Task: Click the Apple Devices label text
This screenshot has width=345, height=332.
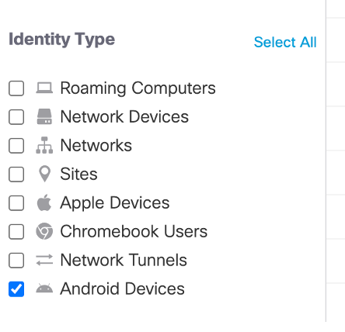Action: click(x=115, y=202)
